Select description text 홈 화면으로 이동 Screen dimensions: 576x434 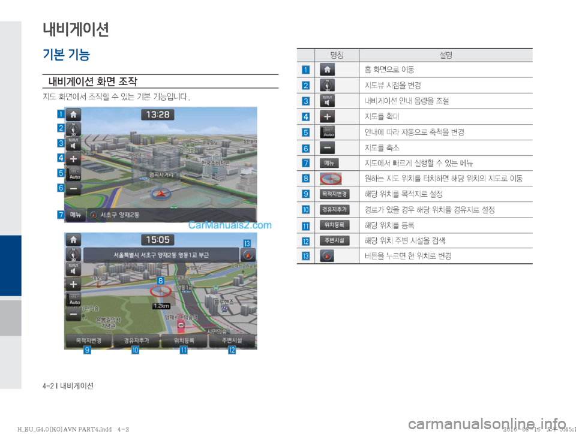pyautogui.click(x=389, y=70)
